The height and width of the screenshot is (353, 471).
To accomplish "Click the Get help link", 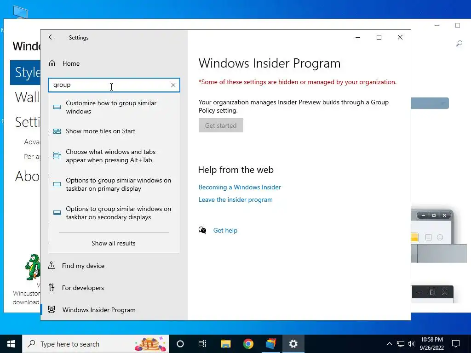I will coord(225,230).
